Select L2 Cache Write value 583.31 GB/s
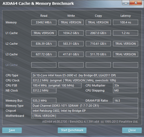Viewport: 144px width, 137px height. point(71,44)
